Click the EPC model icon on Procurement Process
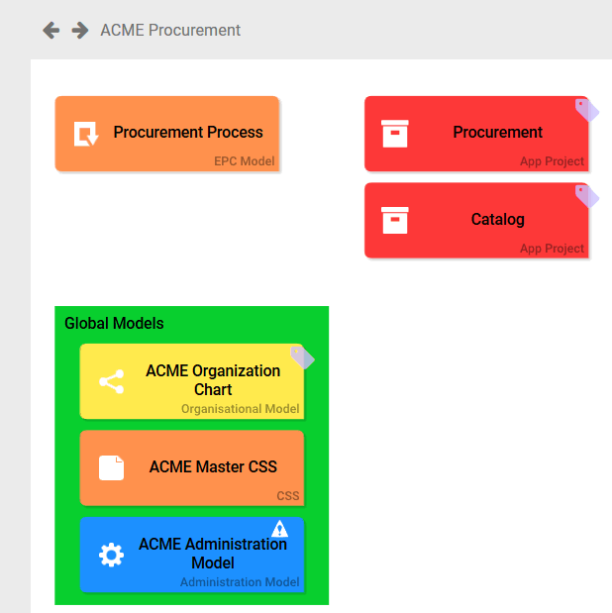Screen dimensions: 612x613 86,134
